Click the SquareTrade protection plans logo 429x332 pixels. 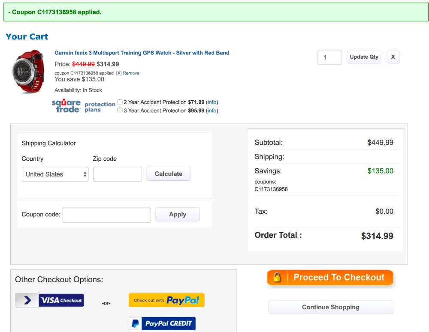click(x=83, y=106)
